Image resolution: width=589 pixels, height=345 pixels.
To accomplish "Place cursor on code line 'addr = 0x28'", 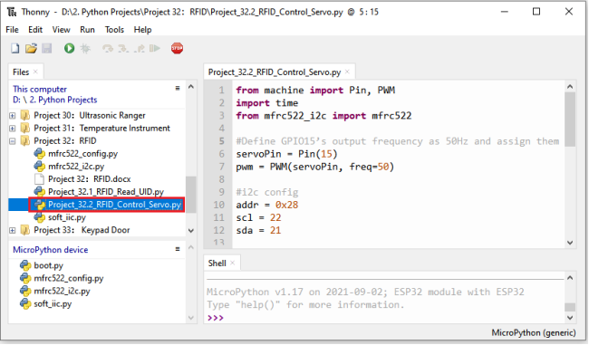I will (x=266, y=205).
